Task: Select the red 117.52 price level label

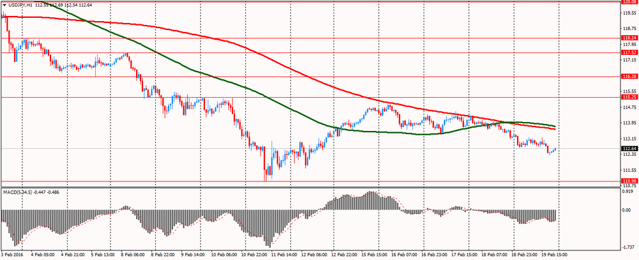Action: coord(630,52)
